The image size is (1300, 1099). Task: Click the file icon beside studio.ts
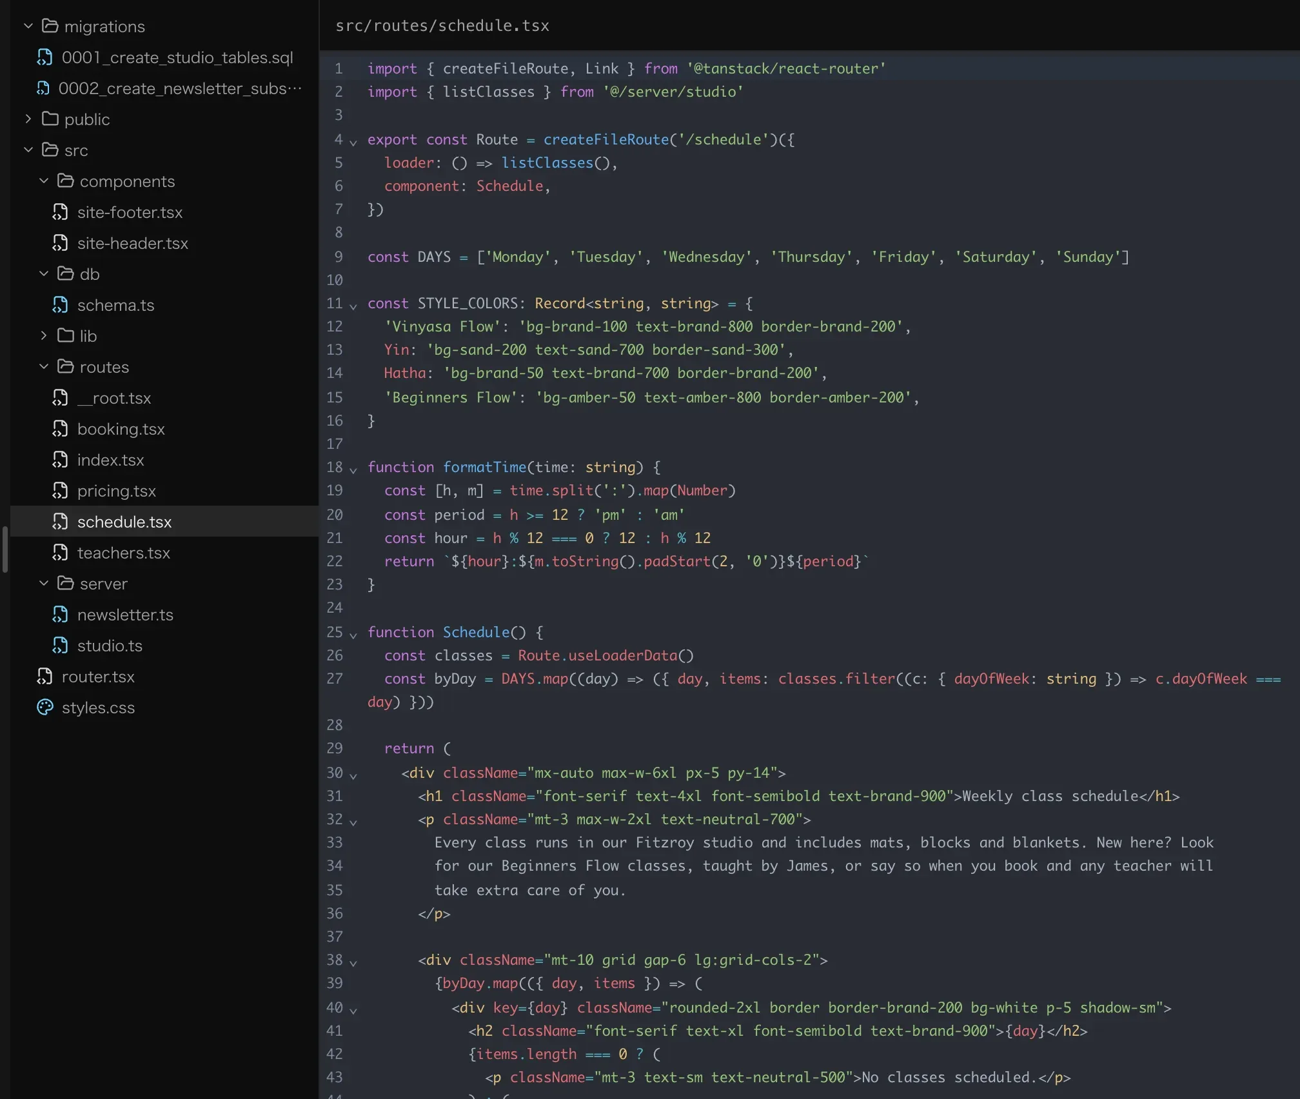[60, 646]
